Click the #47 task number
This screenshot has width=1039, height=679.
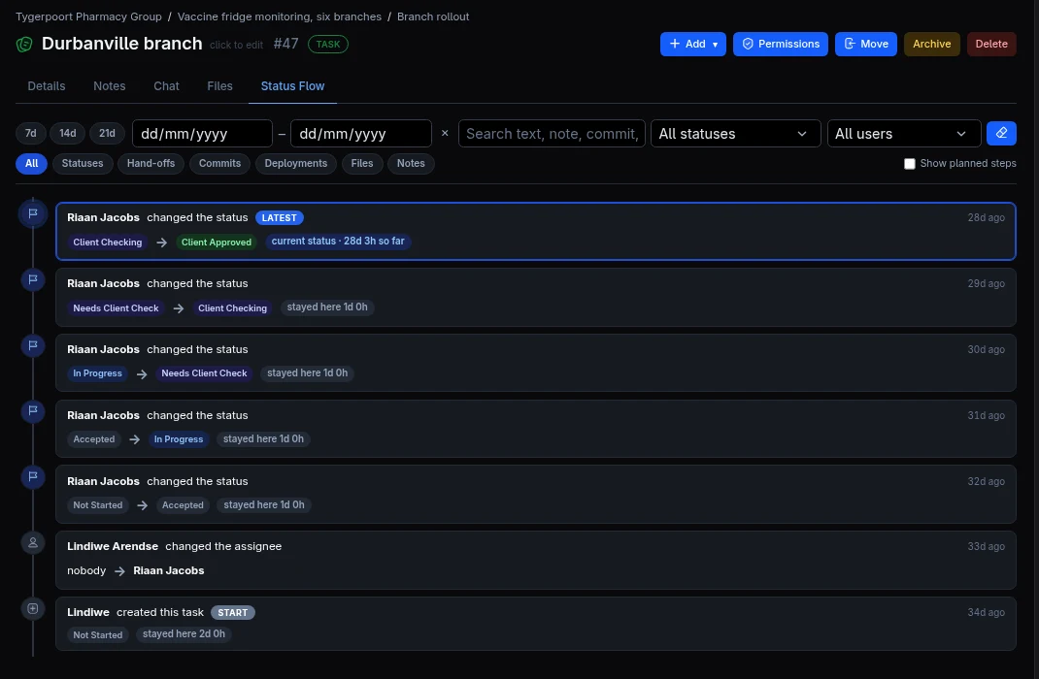pyautogui.click(x=285, y=44)
